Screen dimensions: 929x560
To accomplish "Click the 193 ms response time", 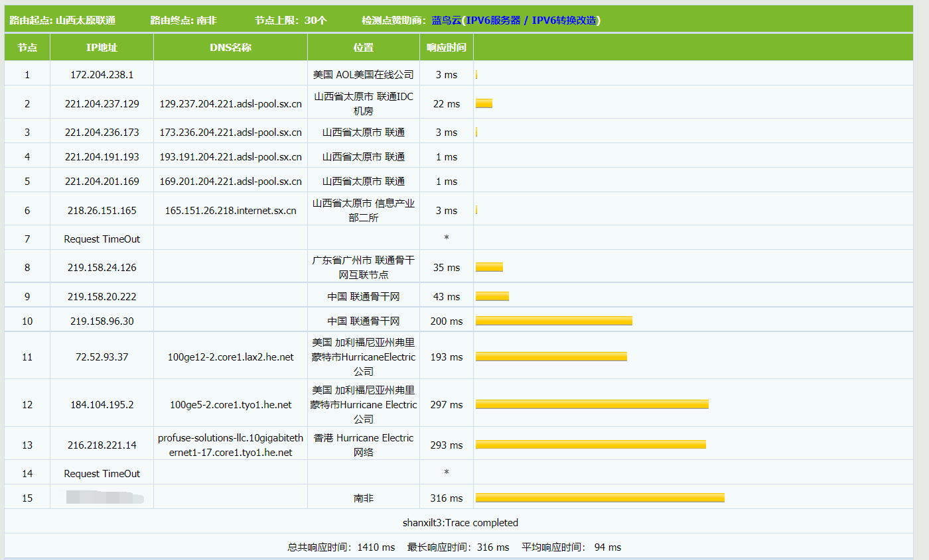I will pos(447,357).
